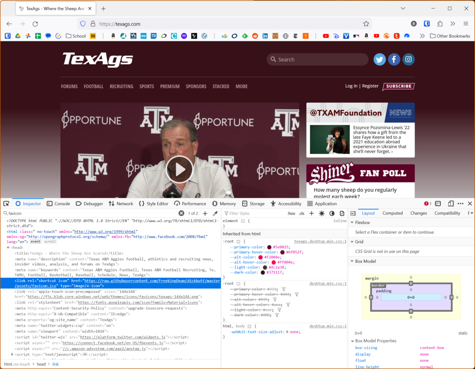Image resolution: width=475 pixels, height=369 pixels.
Task: Open the TexAgs Instagram page icon
Action: 408,59
